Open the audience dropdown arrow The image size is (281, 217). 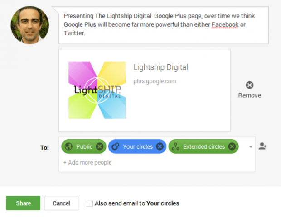251,146
